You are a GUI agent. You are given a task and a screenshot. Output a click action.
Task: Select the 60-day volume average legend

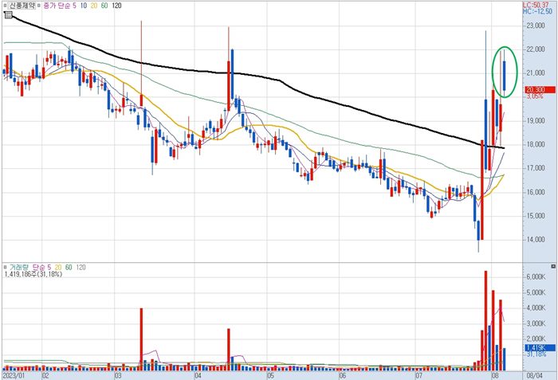click(69, 267)
